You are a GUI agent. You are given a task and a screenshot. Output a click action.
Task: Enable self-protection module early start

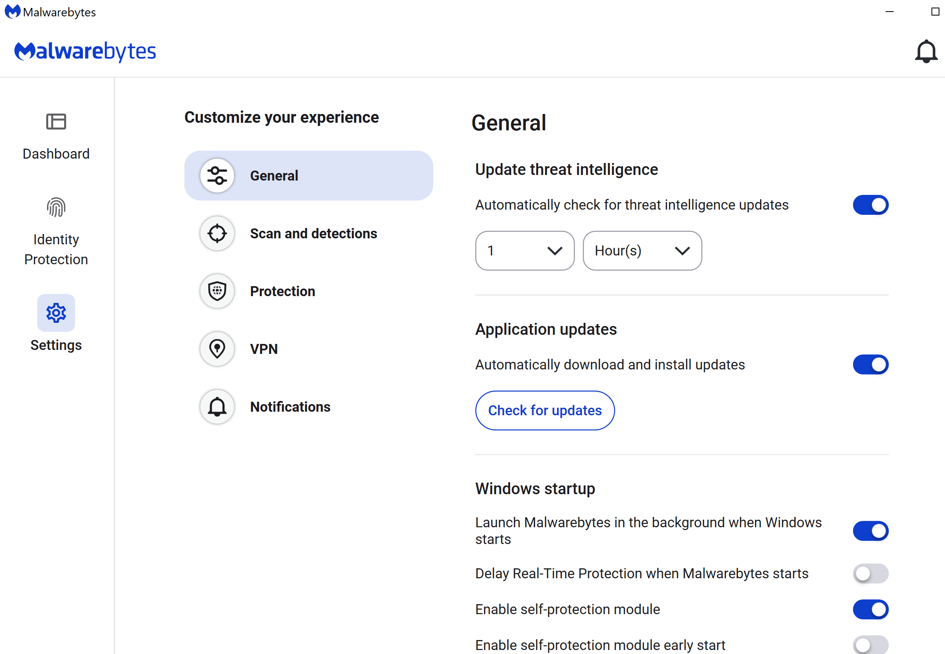pyautogui.click(x=870, y=645)
